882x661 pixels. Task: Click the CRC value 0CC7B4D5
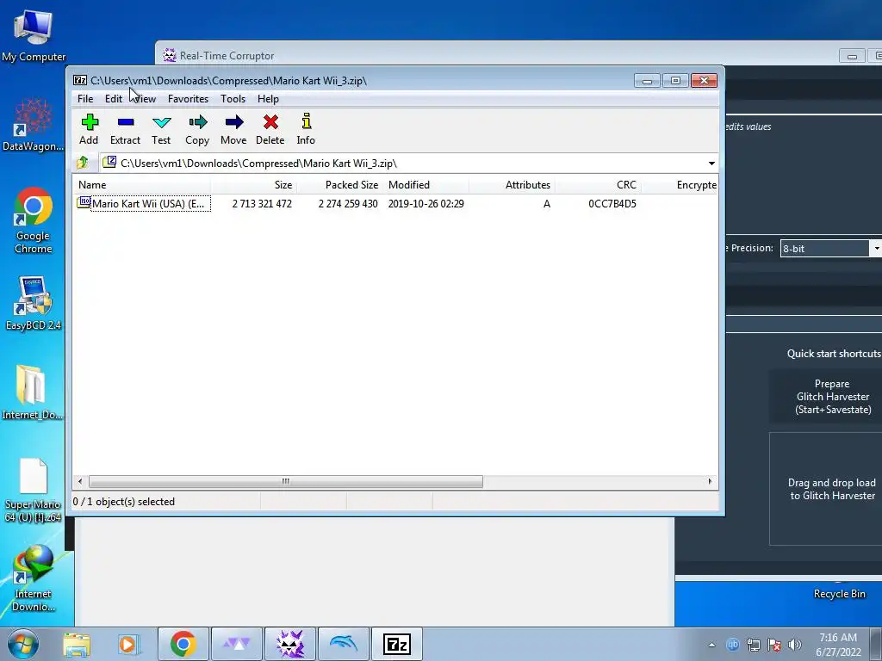(x=612, y=204)
